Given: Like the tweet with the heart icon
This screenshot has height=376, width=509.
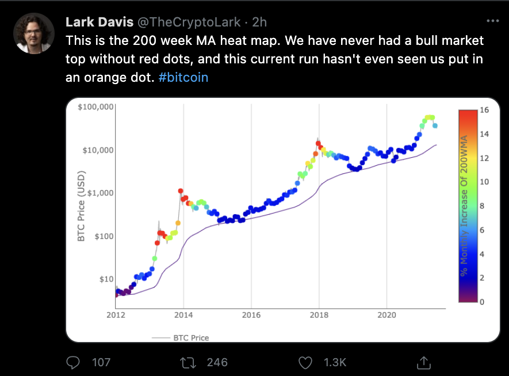Looking at the screenshot, I should [306, 362].
